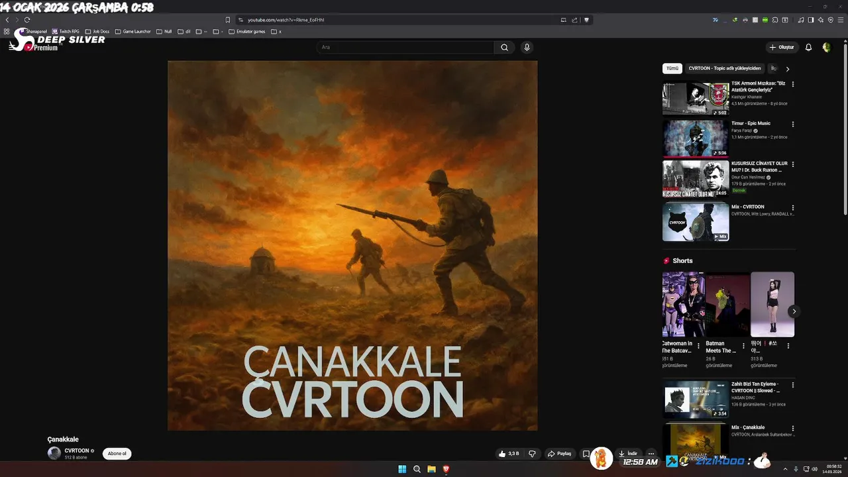
Task: Open the Null bookmark folder
Action: pos(164,31)
